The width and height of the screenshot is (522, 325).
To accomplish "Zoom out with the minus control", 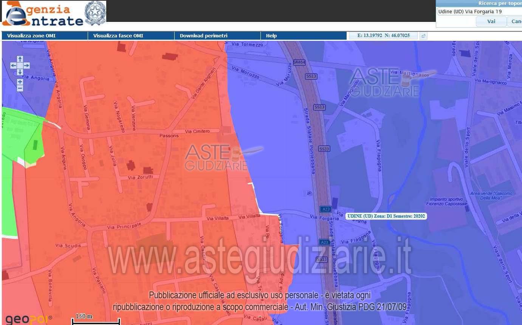I will coord(20,88).
